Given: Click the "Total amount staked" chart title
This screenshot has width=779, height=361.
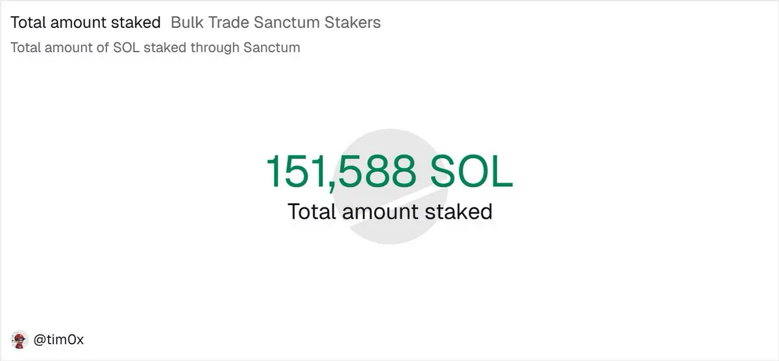Looking at the screenshot, I should [86, 23].
